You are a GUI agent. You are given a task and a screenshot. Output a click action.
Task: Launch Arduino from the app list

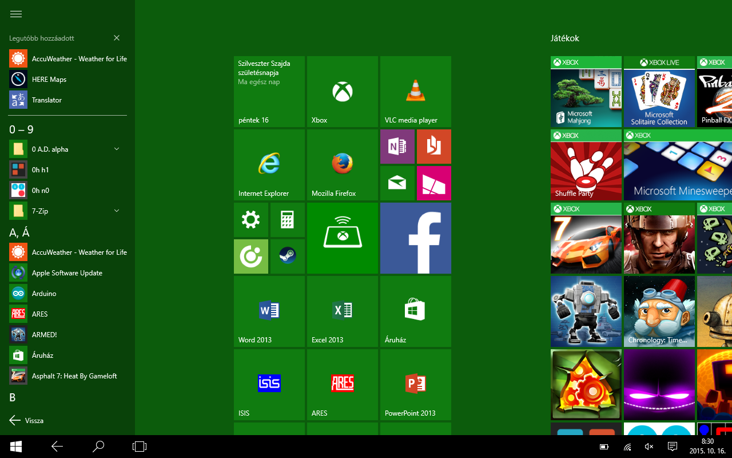(68, 293)
